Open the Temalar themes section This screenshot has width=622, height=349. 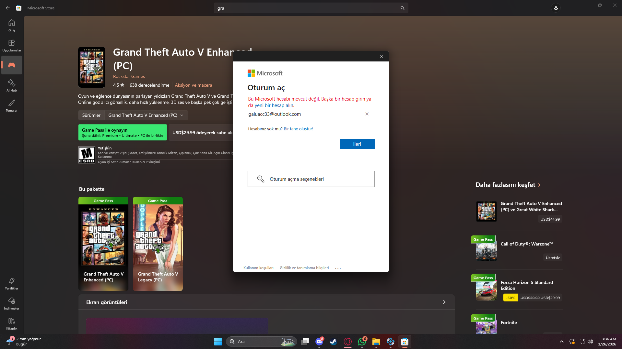pyautogui.click(x=12, y=105)
